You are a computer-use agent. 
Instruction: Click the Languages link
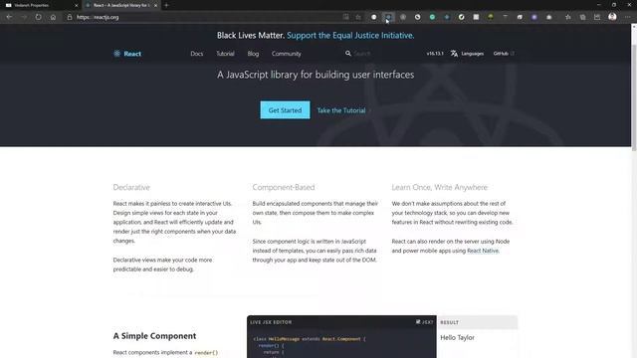[473, 53]
